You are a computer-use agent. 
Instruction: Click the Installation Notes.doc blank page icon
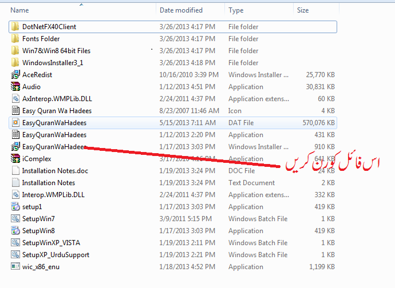point(15,171)
